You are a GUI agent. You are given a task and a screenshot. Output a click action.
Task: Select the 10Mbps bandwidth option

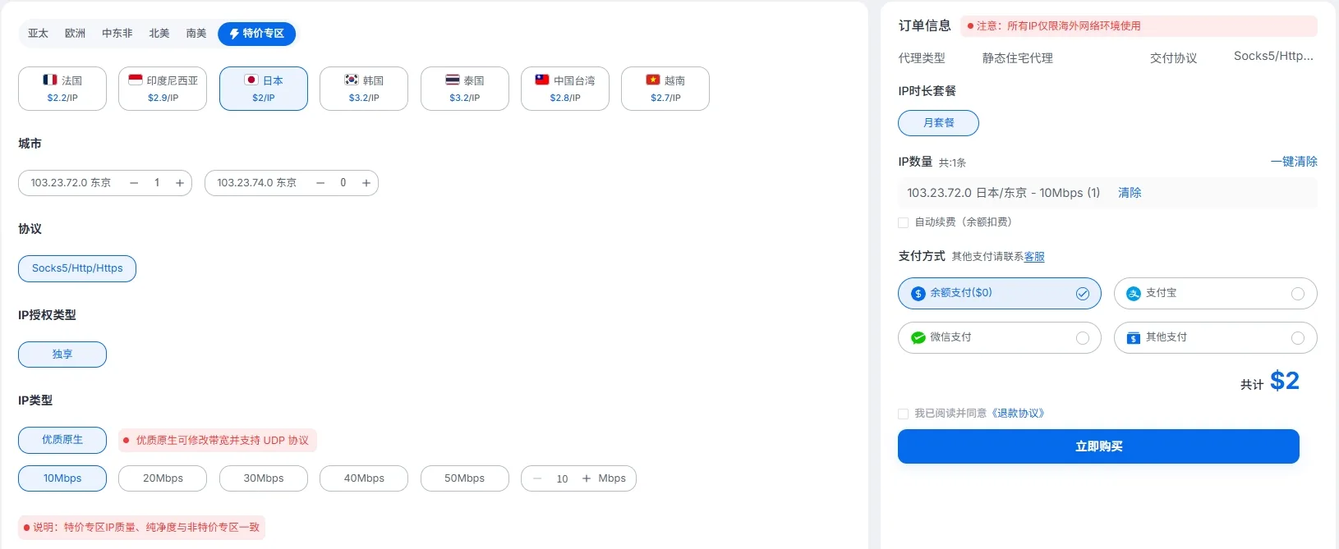point(62,478)
